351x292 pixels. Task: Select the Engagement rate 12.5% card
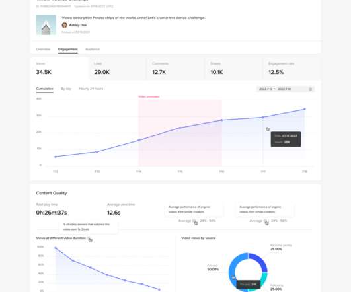click(292, 69)
